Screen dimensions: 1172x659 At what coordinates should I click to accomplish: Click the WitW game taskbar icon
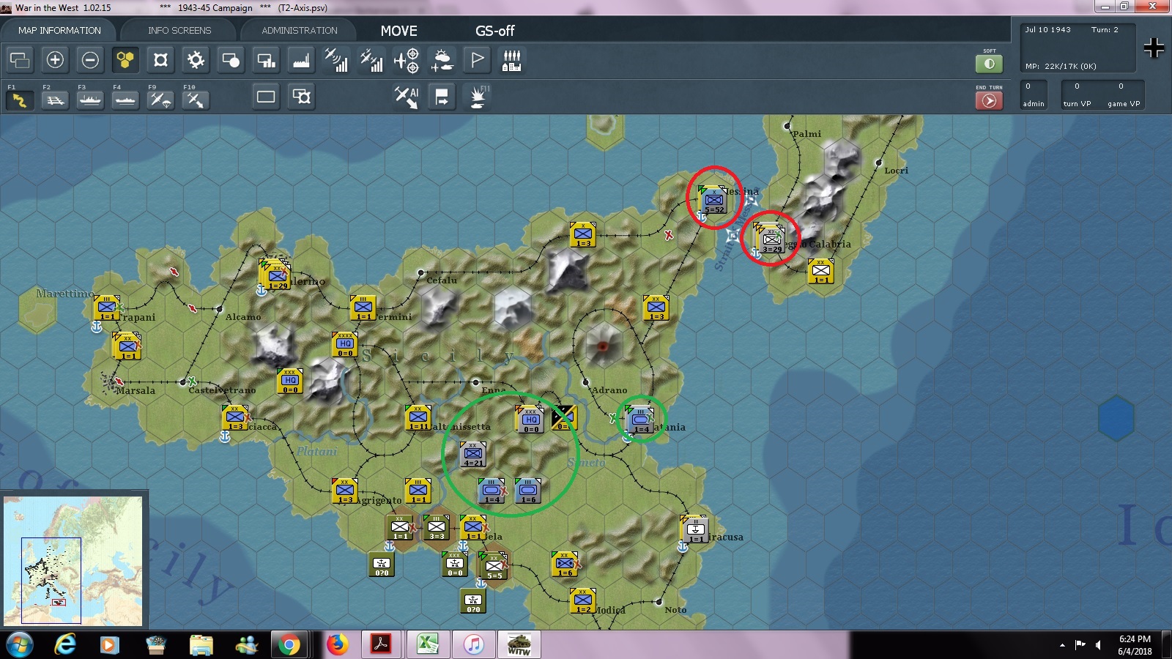[519, 645]
